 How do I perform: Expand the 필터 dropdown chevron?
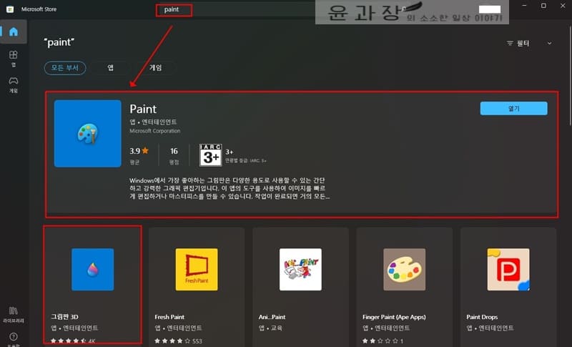[549, 43]
